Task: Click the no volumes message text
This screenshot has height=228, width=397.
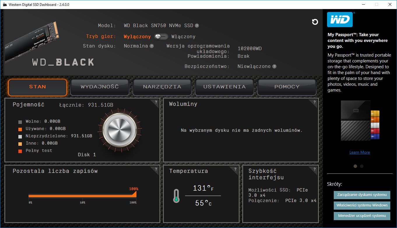Action: click(242, 130)
